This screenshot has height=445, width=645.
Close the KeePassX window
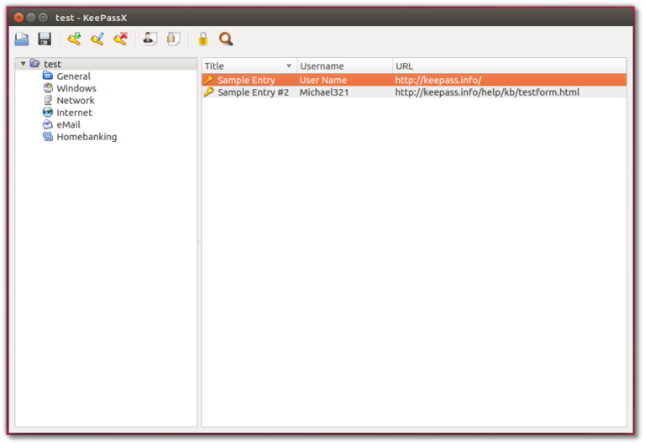[18, 18]
